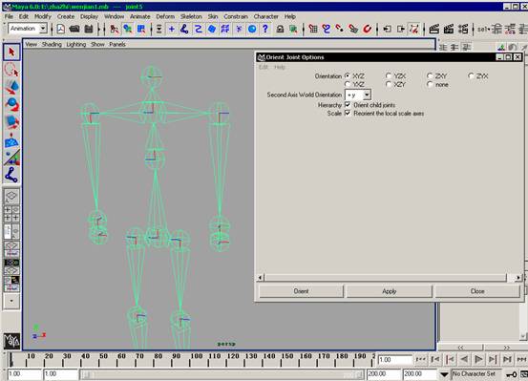Select XZY orientation radio button
The width and height of the screenshot is (528, 381).
389,84
